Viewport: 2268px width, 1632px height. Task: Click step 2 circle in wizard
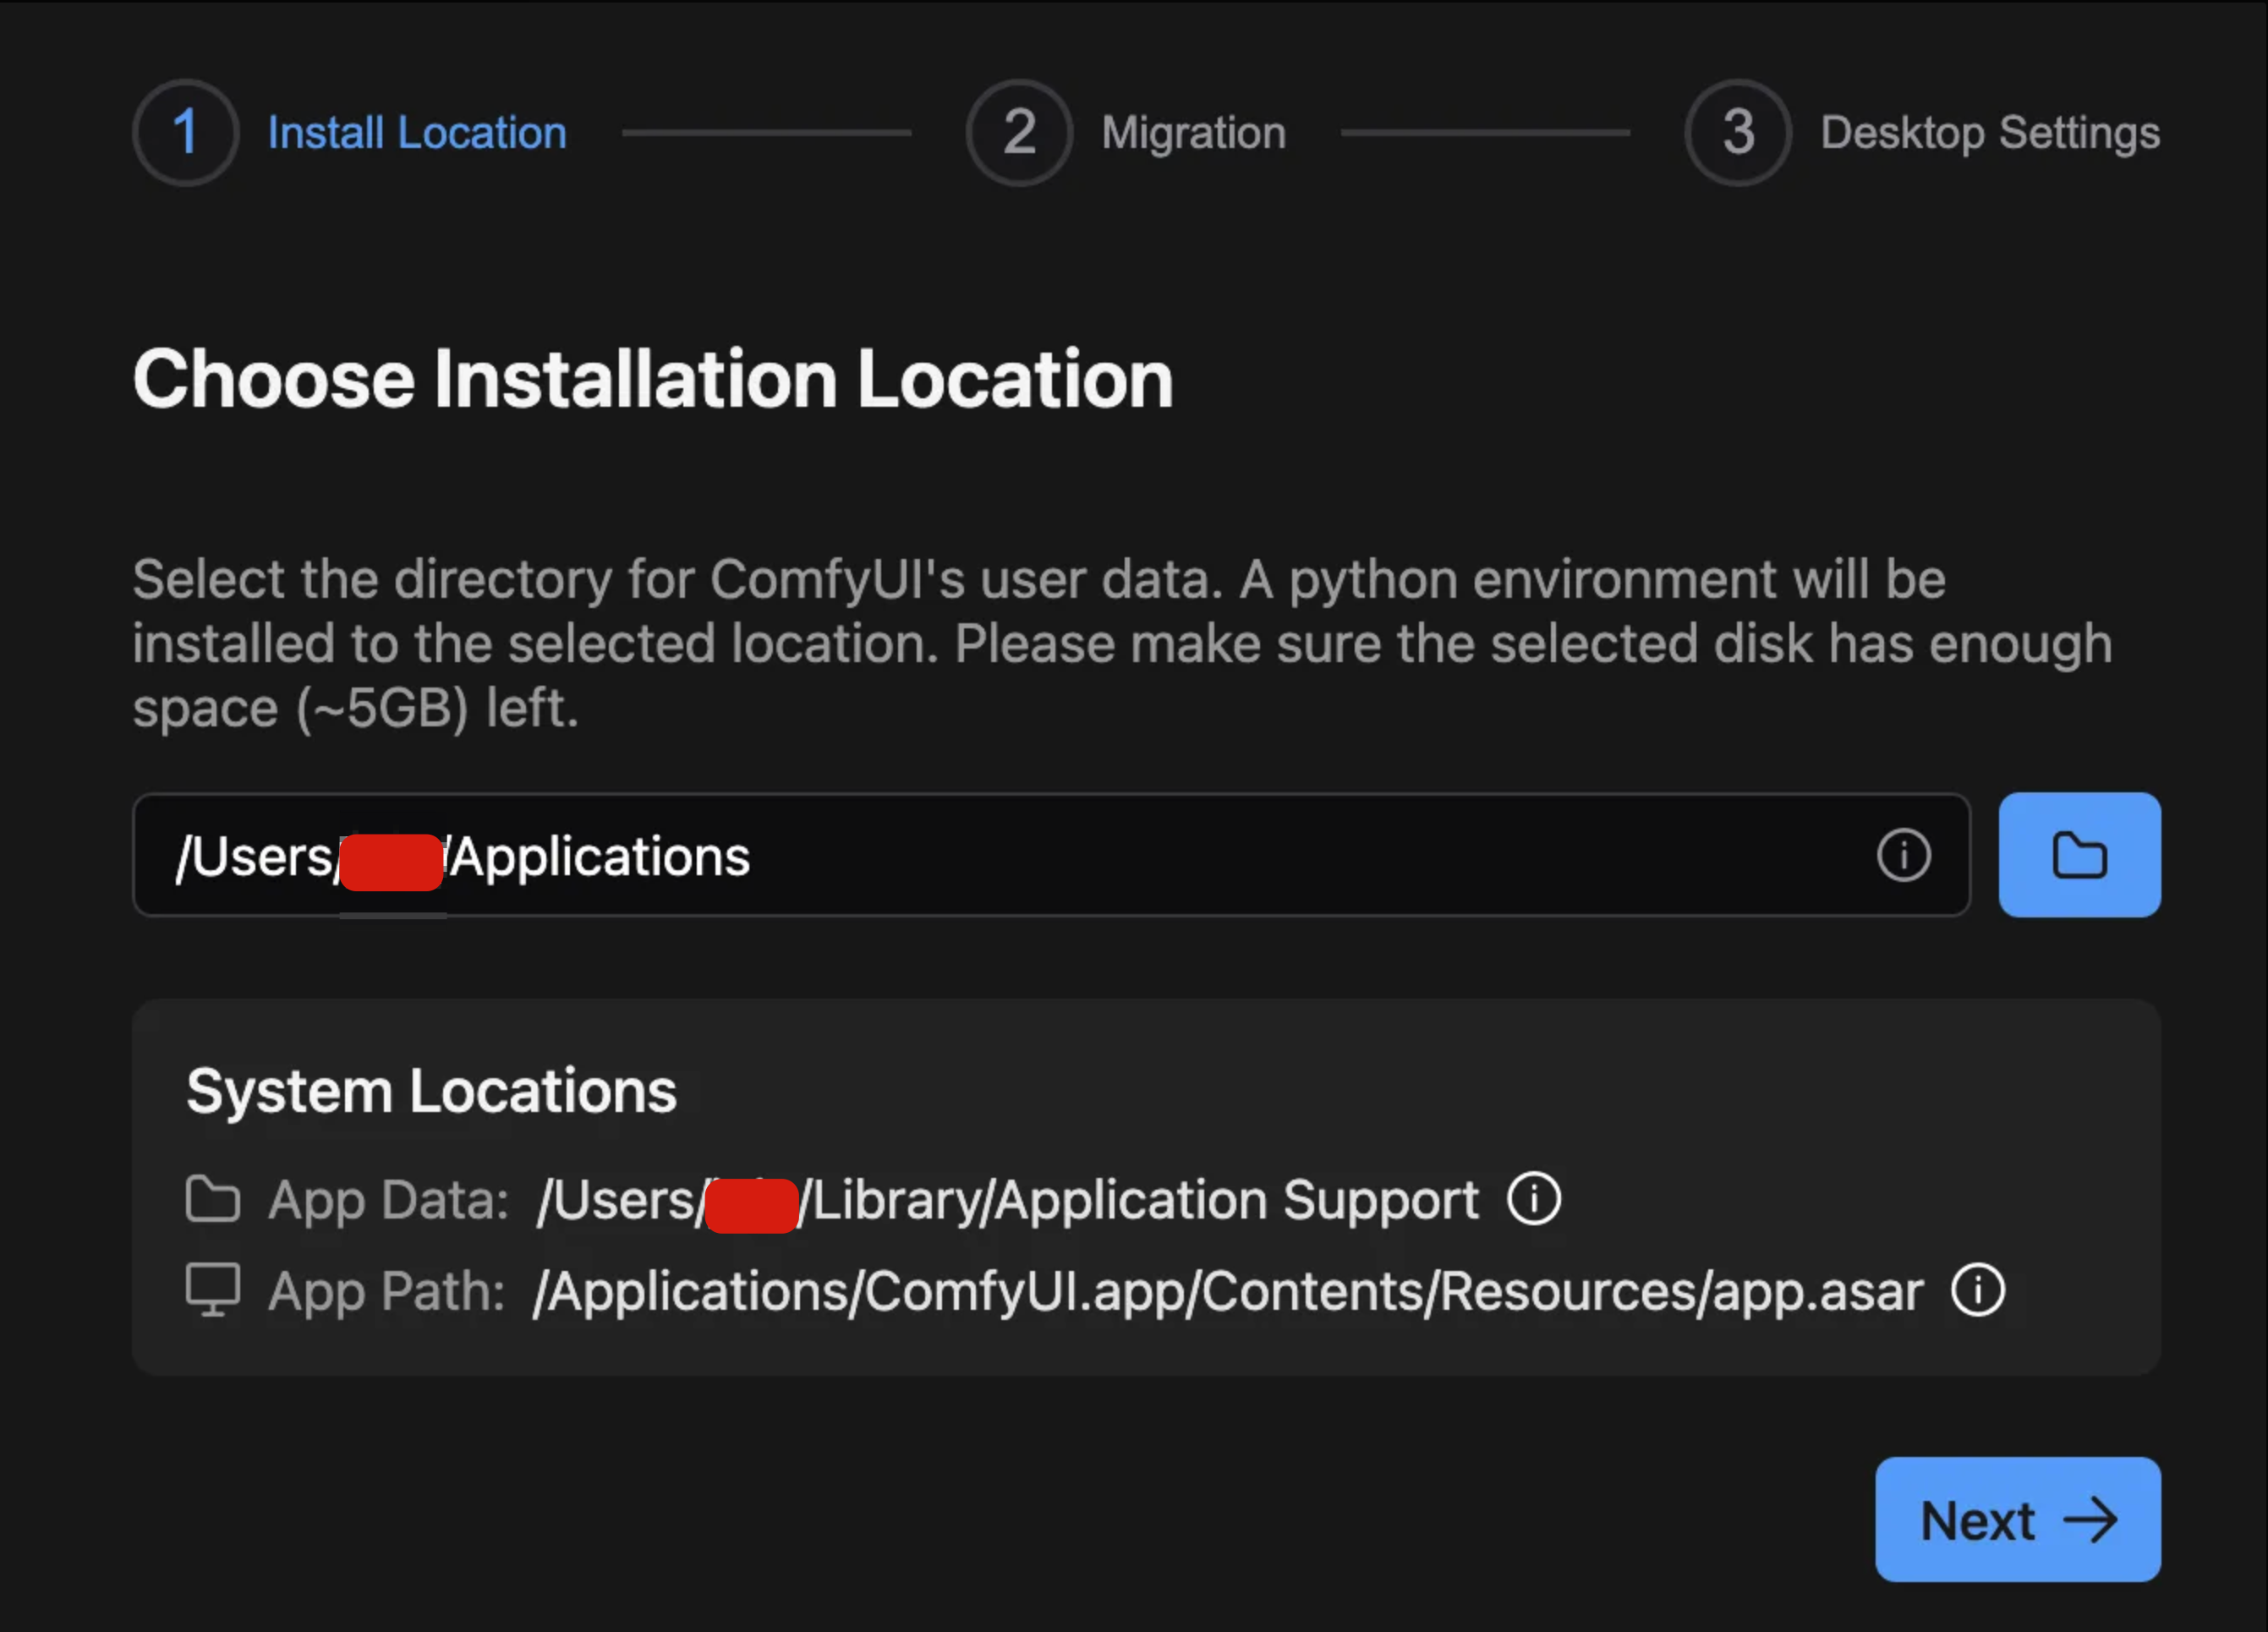click(x=1019, y=133)
